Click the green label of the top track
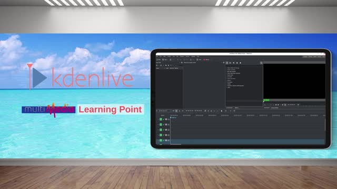 point(161,119)
